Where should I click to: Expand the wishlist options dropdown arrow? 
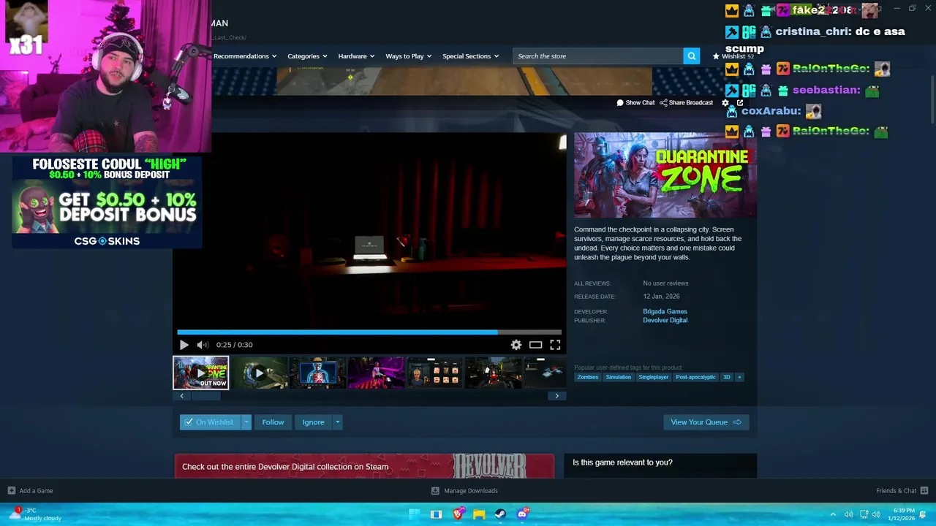246,422
